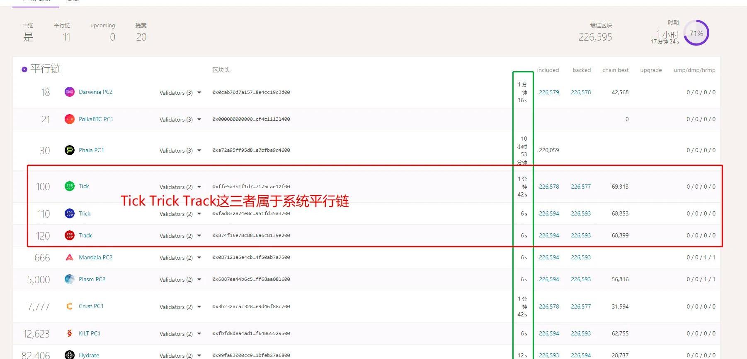Click the Plasm PC2 logo icon
The width and height of the screenshot is (747, 359).
[x=69, y=279]
